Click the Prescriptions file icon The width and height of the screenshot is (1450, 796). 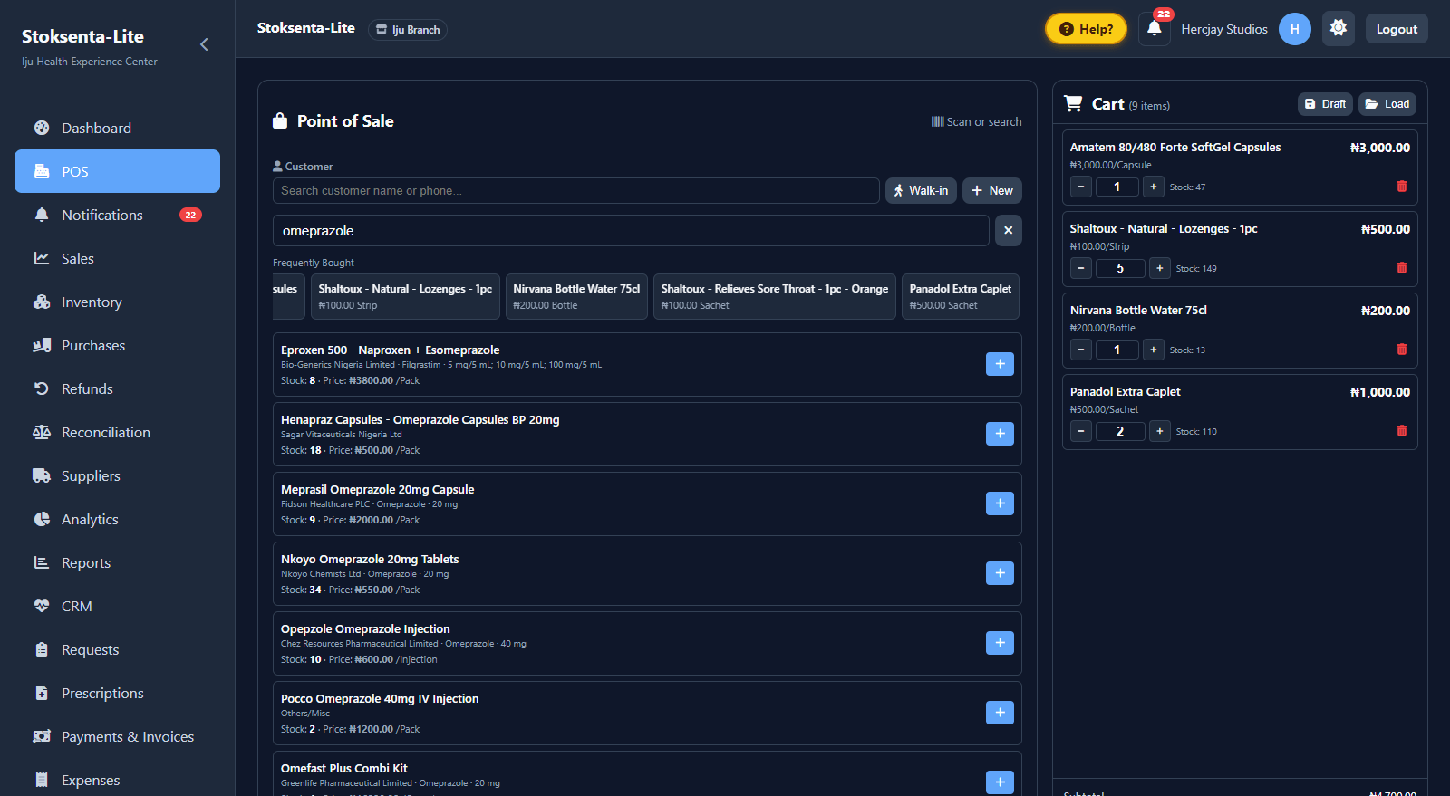pyautogui.click(x=42, y=693)
